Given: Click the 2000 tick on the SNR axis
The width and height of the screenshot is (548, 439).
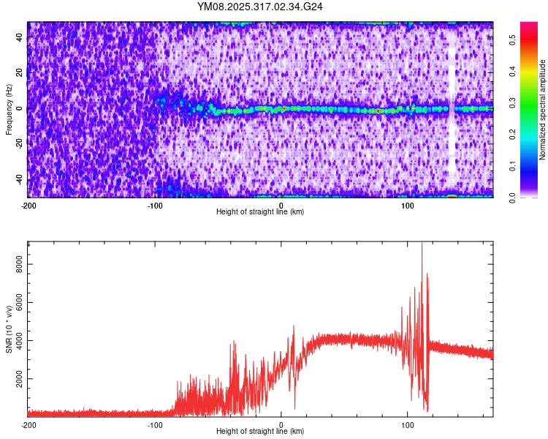Looking at the screenshot, I should tap(17, 380).
